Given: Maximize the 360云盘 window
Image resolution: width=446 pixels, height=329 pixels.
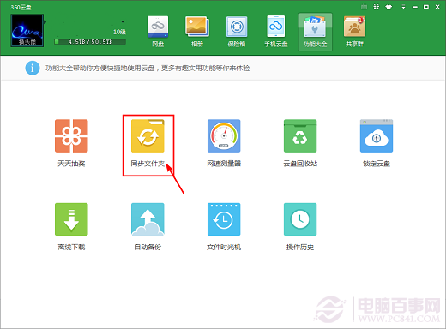Looking at the screenshot, I should (x=426, y=7).
